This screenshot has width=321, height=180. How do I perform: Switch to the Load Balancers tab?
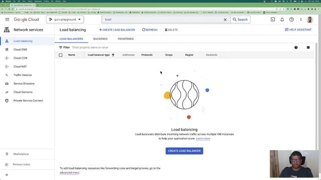coord(71,39)
